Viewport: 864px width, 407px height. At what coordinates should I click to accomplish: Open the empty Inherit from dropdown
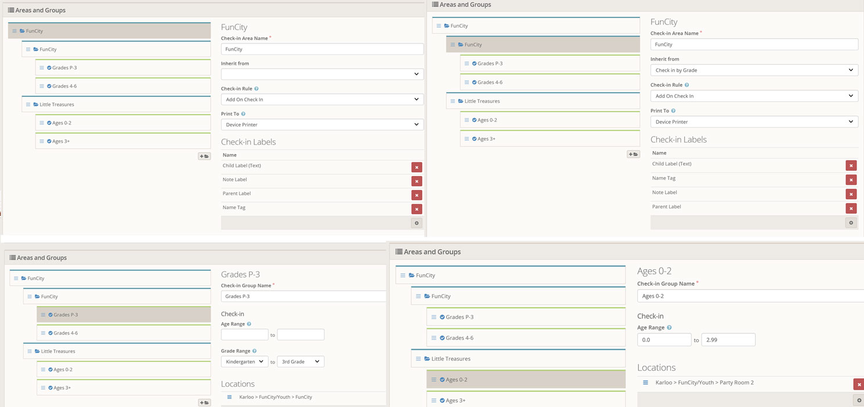pyautogui.click(x=322, y=74)
